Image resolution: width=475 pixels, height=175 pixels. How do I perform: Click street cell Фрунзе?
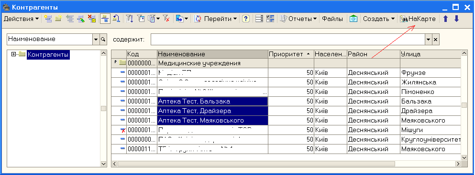[431, 73]
